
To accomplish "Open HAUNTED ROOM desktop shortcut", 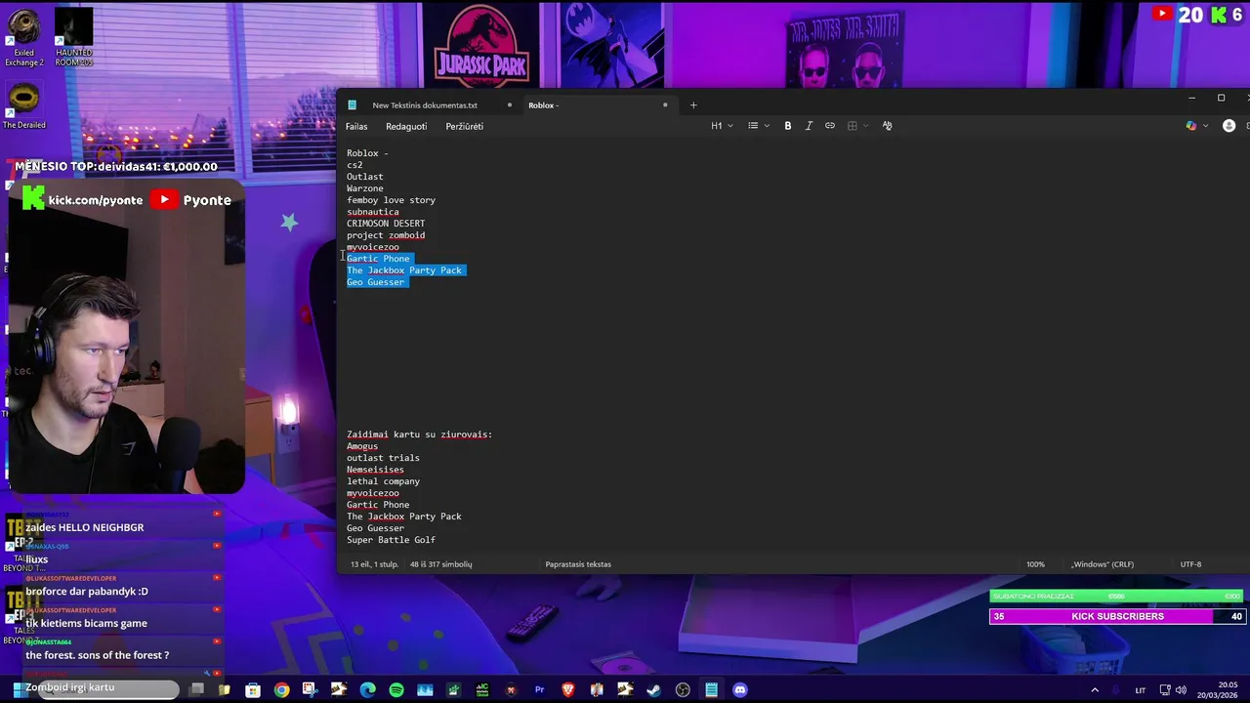I will point(73,39).
